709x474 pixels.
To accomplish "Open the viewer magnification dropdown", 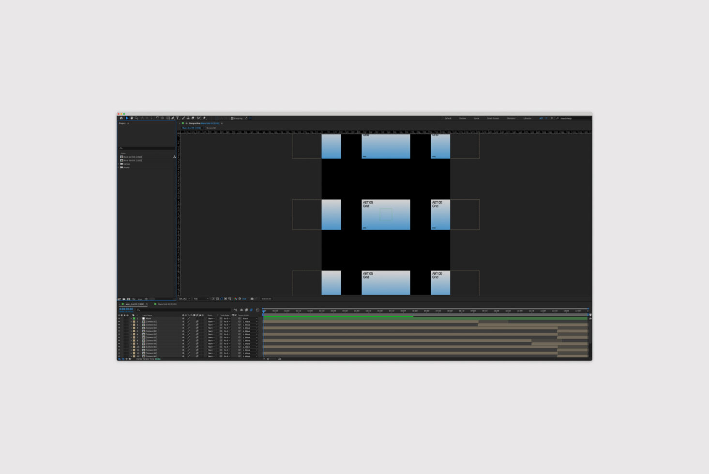I will (x=184, y=299).
